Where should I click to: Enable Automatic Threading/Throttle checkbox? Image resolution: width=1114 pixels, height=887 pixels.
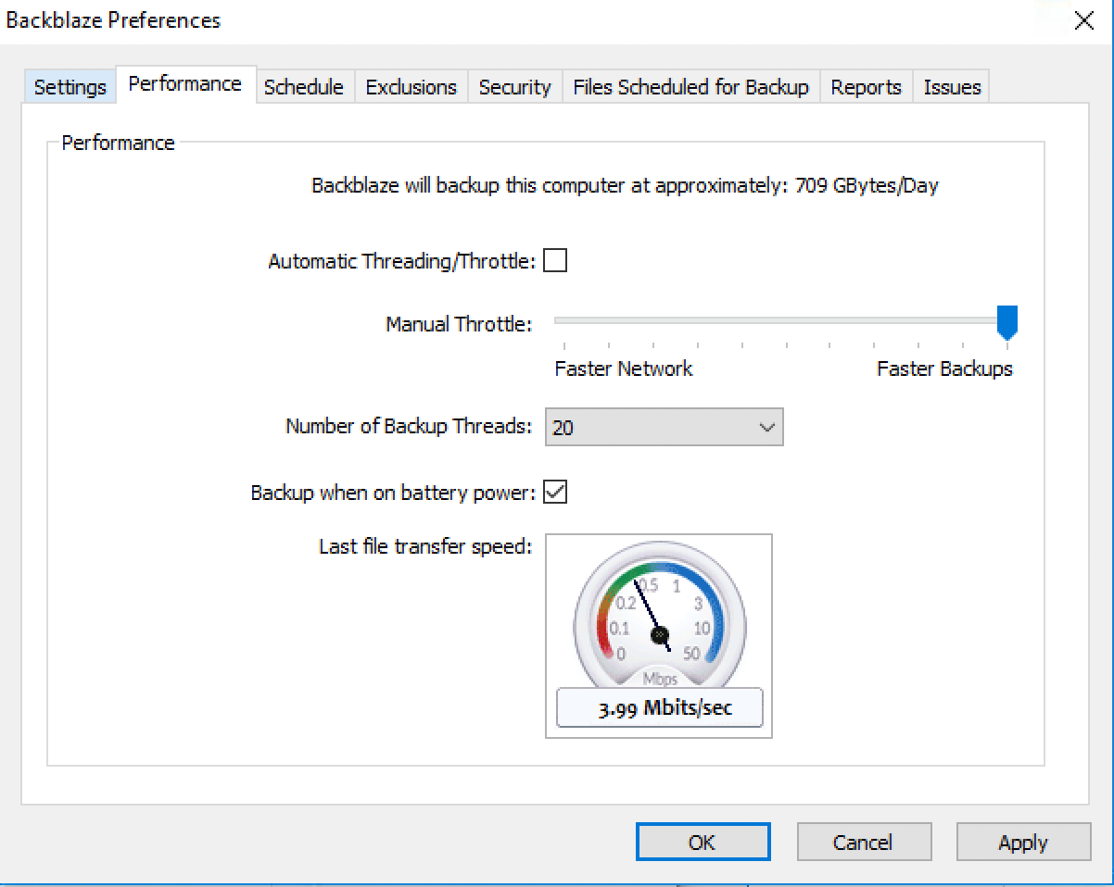tap(555, 260)
